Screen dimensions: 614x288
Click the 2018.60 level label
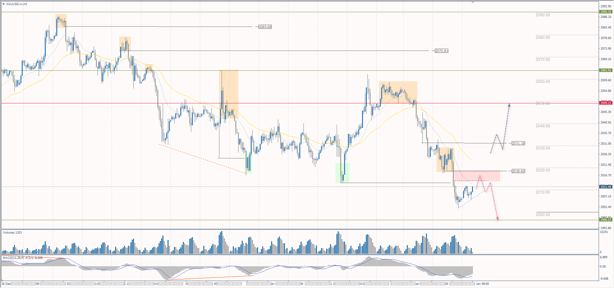click(x=518, y=171)
